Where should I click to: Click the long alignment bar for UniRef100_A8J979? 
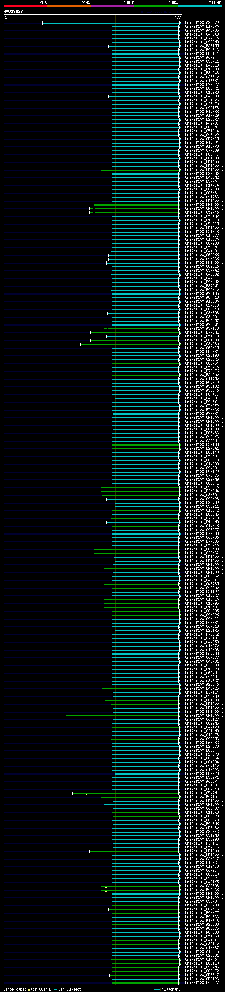[111, 23]
